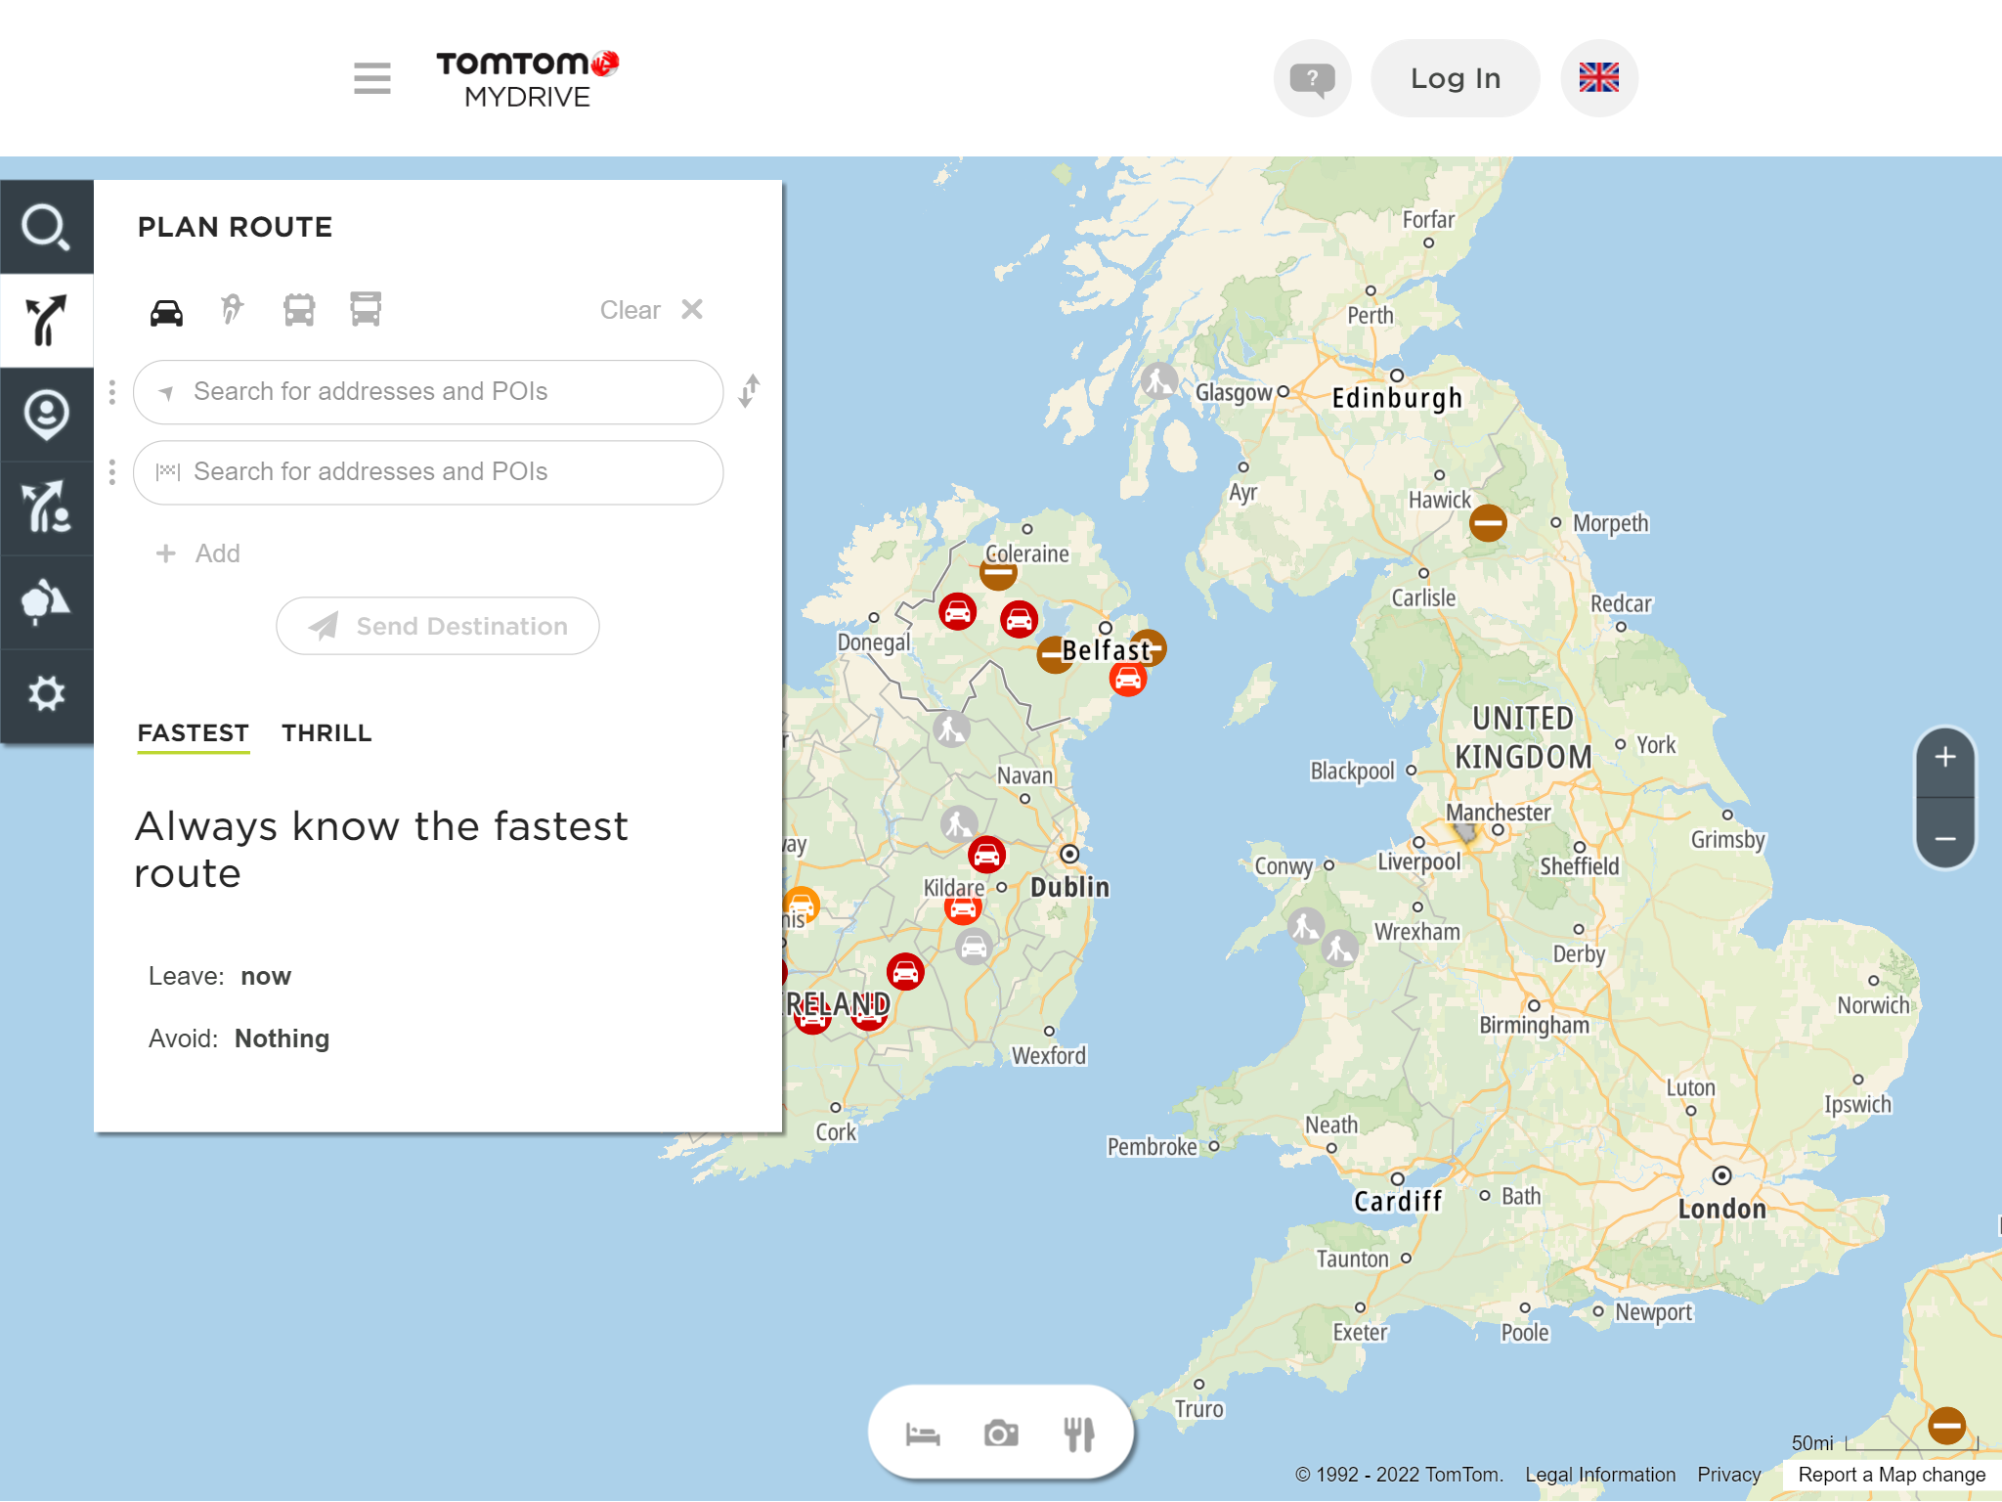Change the Avoid option 'Nothing'

coord(282,1038)
